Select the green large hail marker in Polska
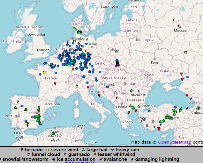The width and height of the screenshot is (203, 163). click(117, 51)
